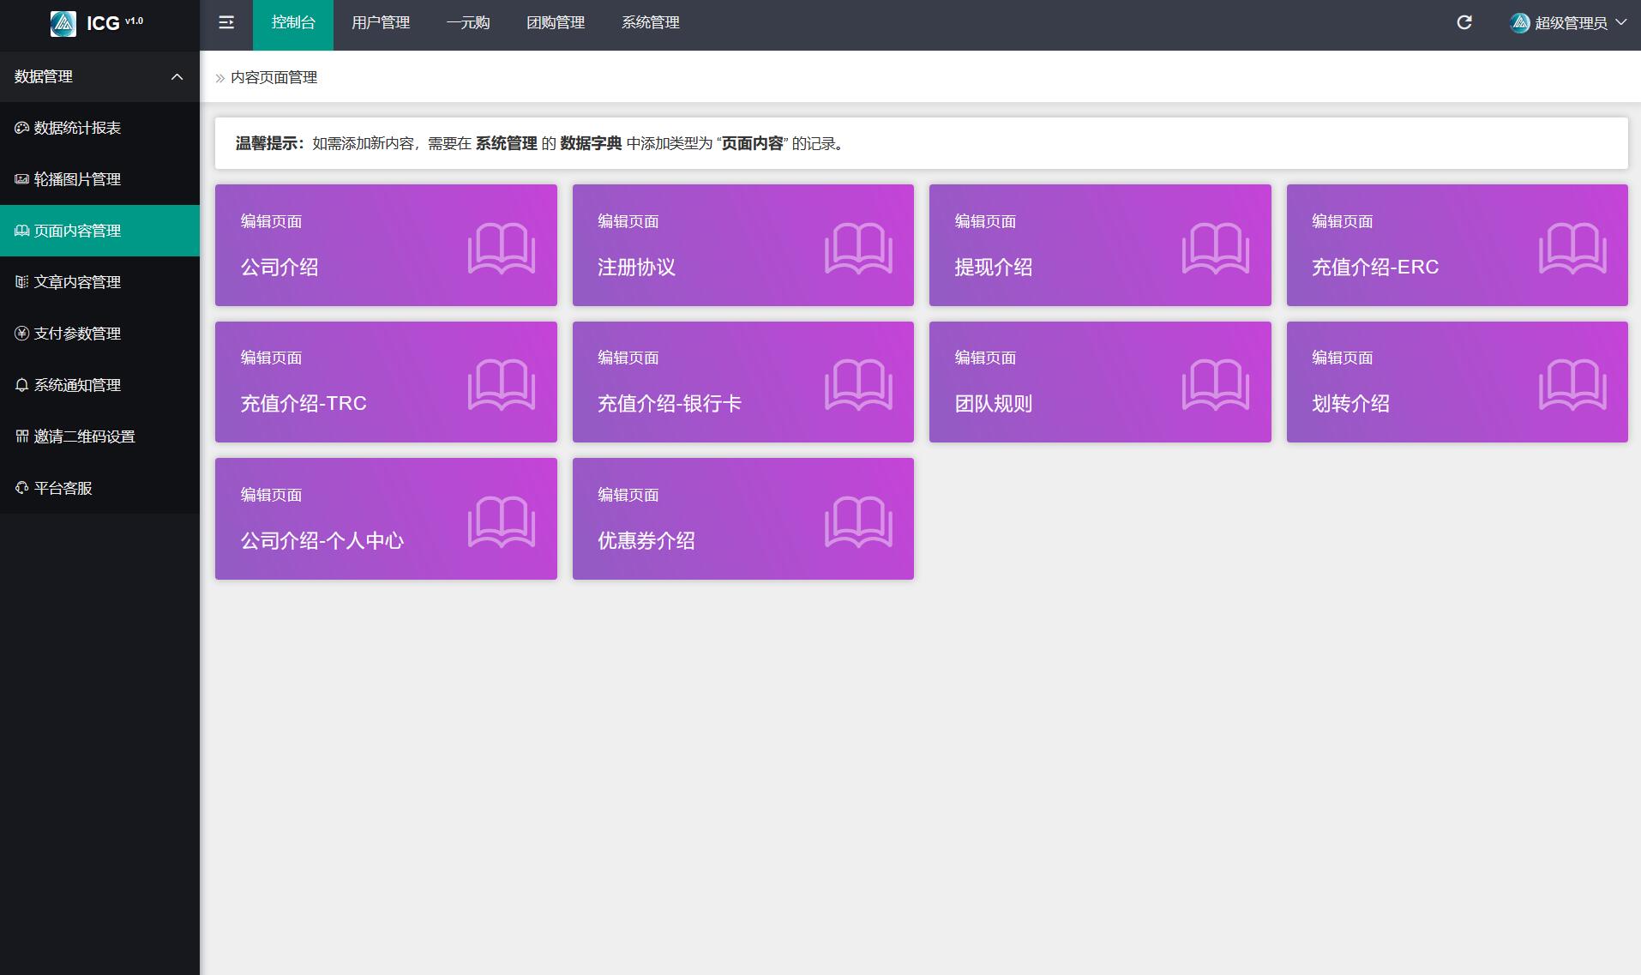Switch to the 控制台 tab
The height and width of the screenshot is (975, 1641).
293,23
